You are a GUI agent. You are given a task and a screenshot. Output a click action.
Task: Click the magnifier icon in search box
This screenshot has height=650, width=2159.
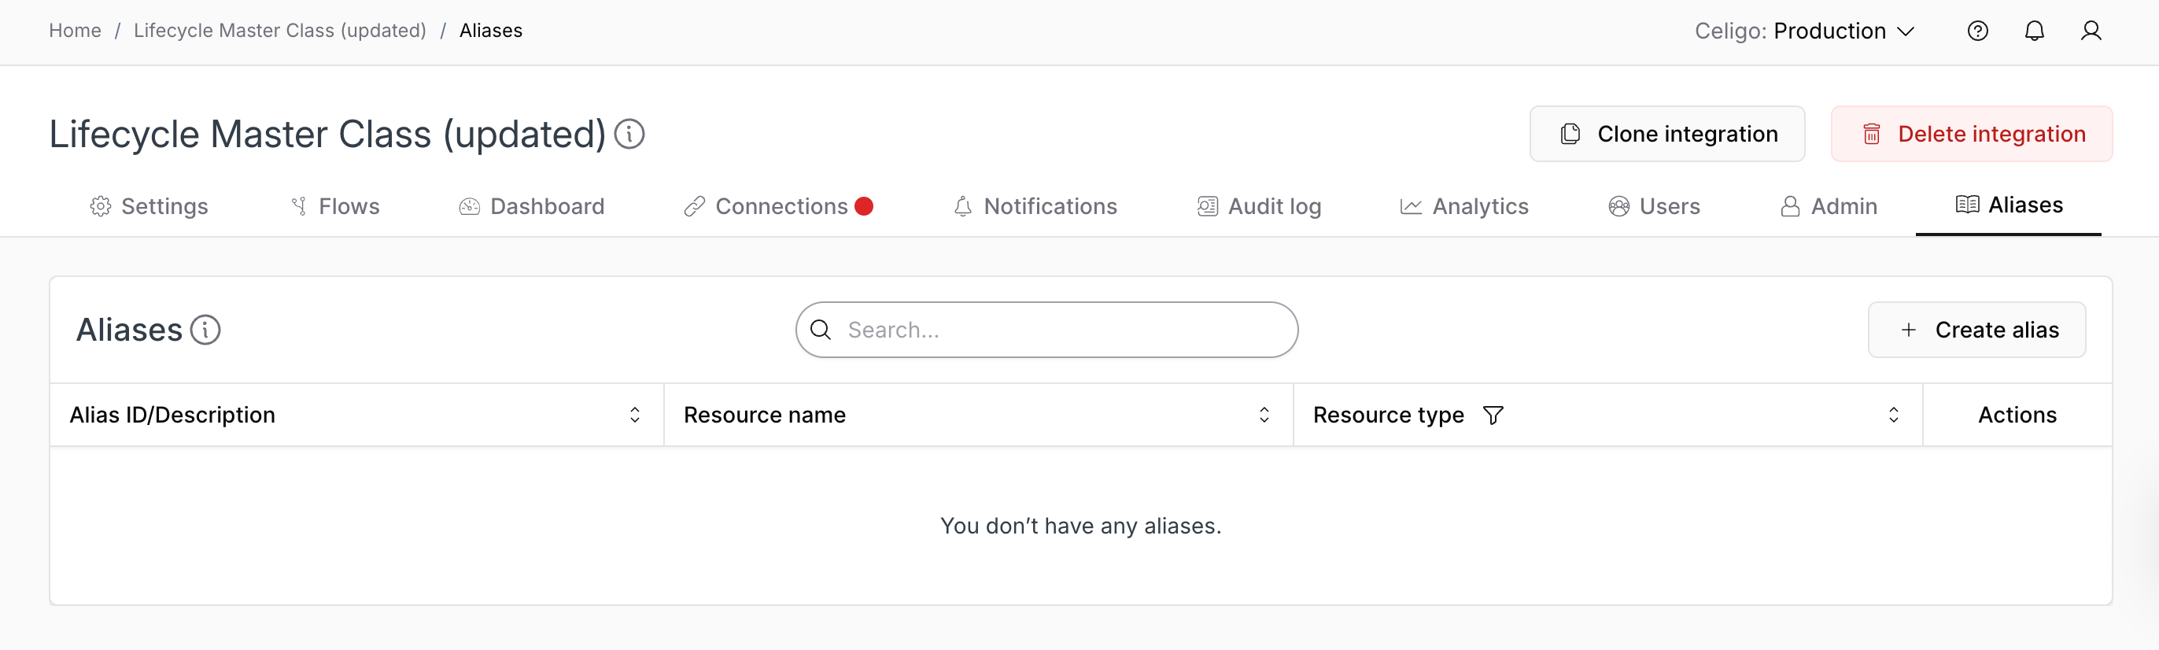(x=821, y=330)
